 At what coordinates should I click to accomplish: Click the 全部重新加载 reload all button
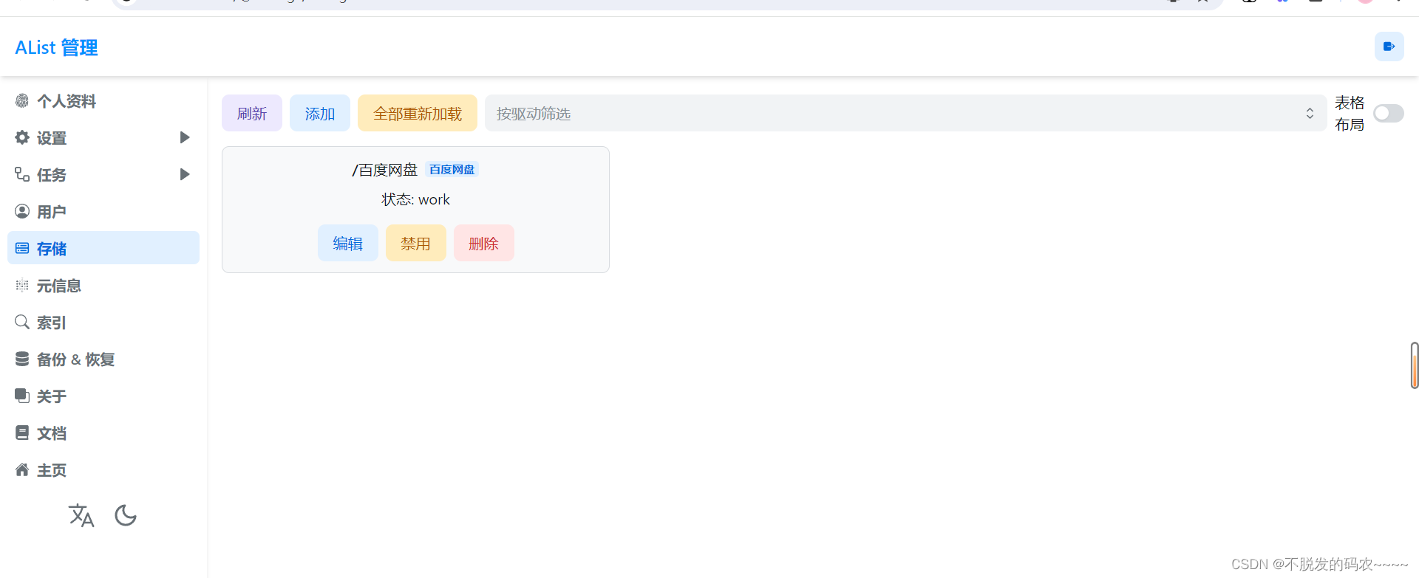click(418, 113)
